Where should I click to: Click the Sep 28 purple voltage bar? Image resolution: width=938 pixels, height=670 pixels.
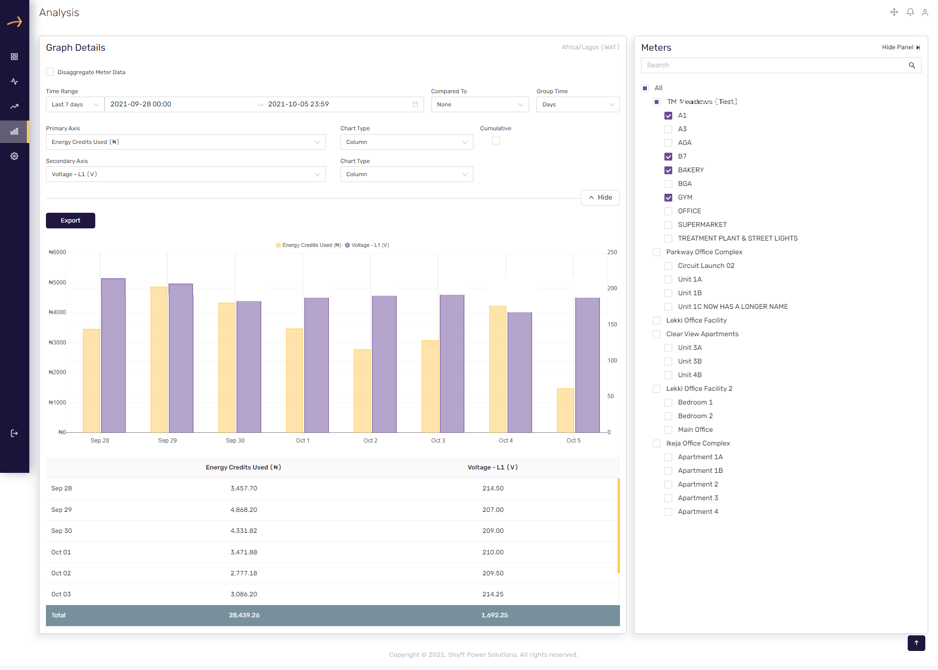(x=113, y=355)
